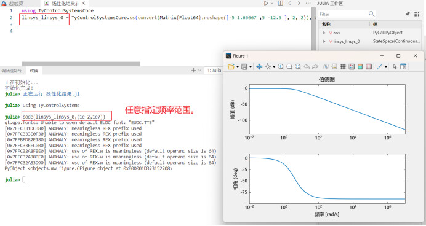Image resolution: width=426 pixels, height=226 pixels.
Task: Toggle grid lines on the figure
Action: coord(343,67)
